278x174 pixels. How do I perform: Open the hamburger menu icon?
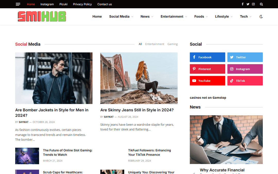pos(18,4)
